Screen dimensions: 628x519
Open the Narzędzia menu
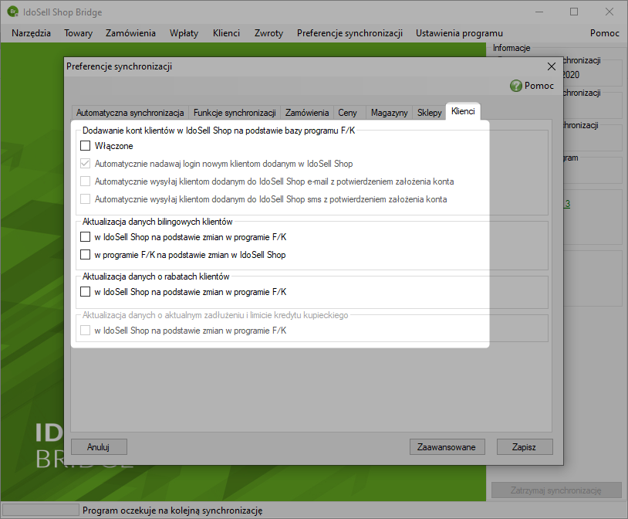tap(31, 33)
